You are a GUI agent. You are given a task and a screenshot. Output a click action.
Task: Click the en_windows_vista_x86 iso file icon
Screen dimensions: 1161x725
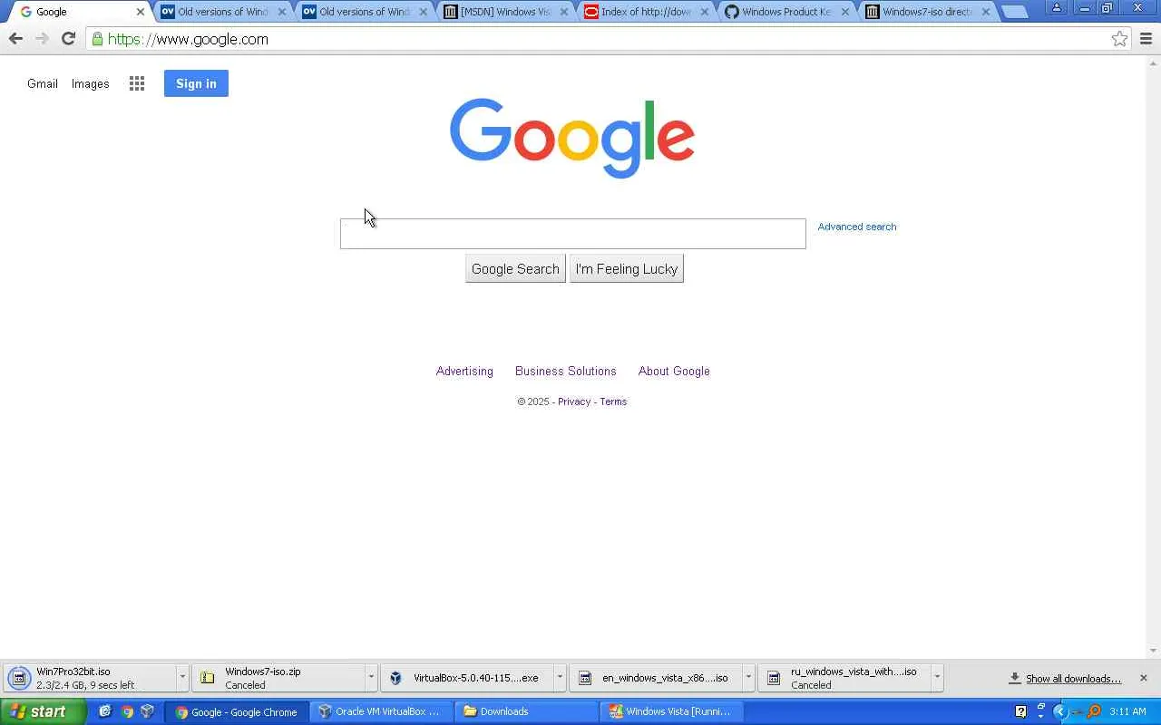click(x=585, y=678)
